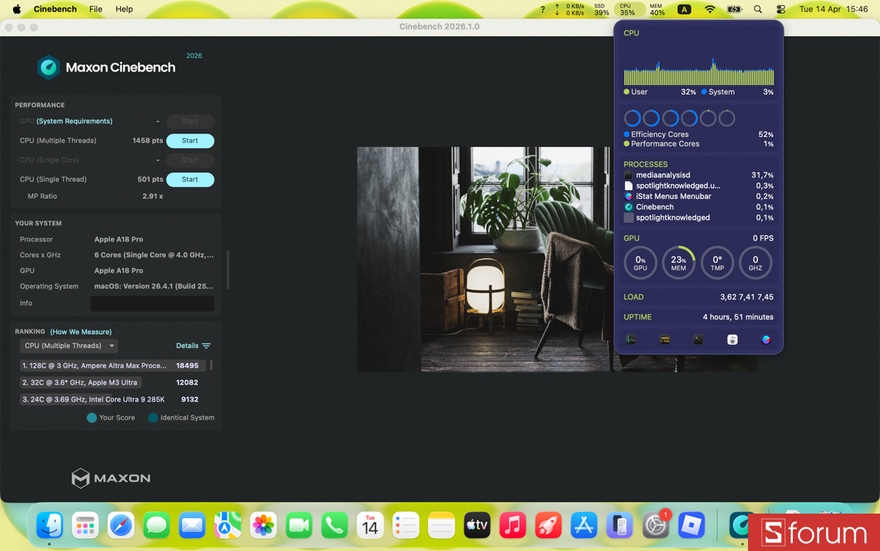This screenshot has height=551, width=880.
Task: Click date and time in menu bar
Action: point(833,10)
